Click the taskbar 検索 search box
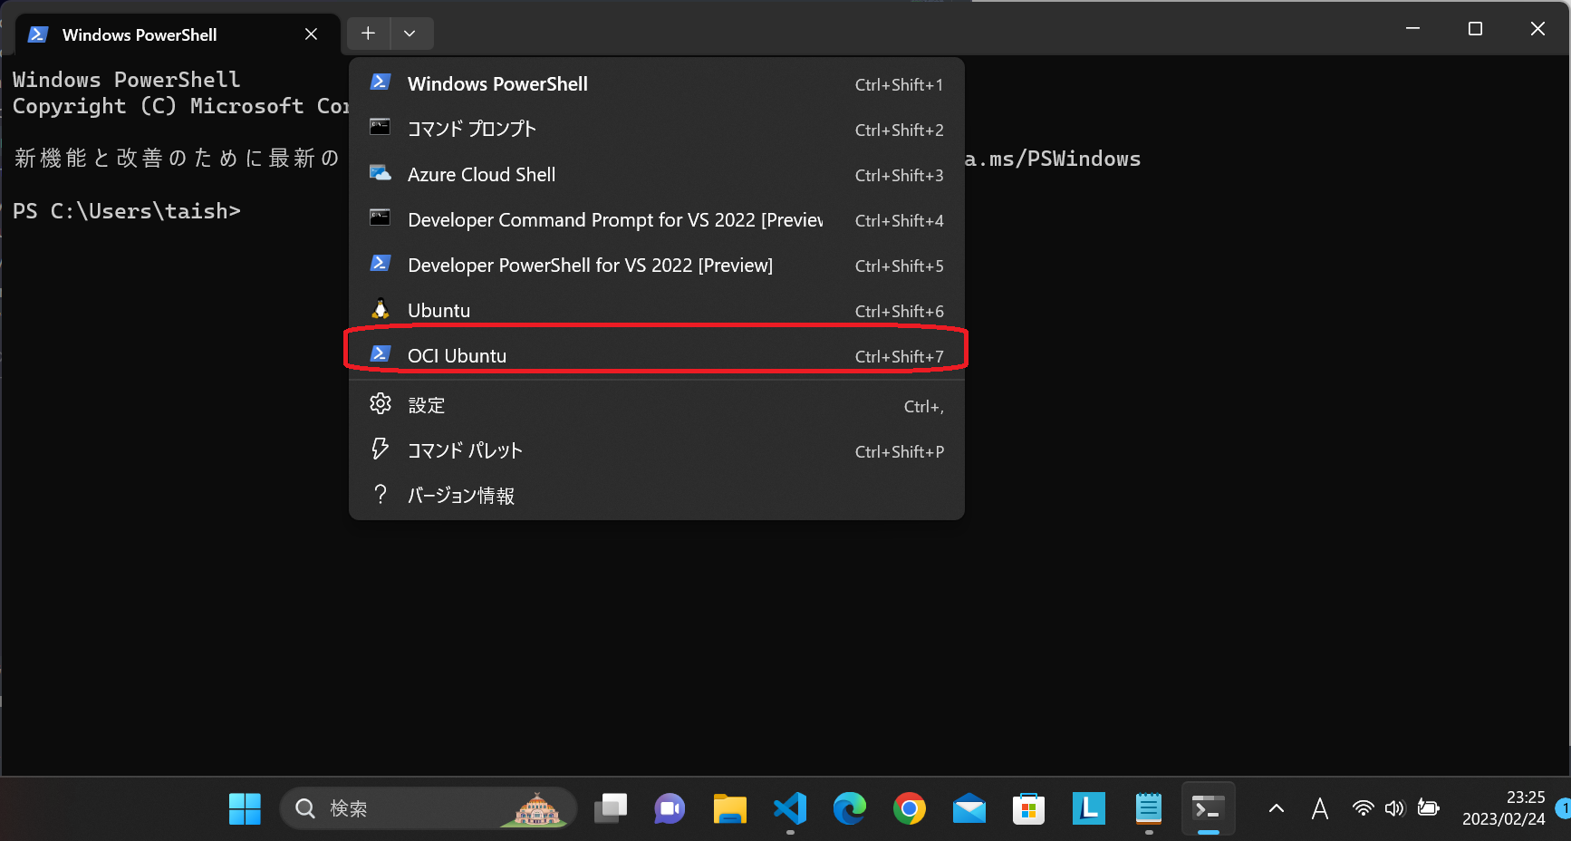 [x=428, y=808]
